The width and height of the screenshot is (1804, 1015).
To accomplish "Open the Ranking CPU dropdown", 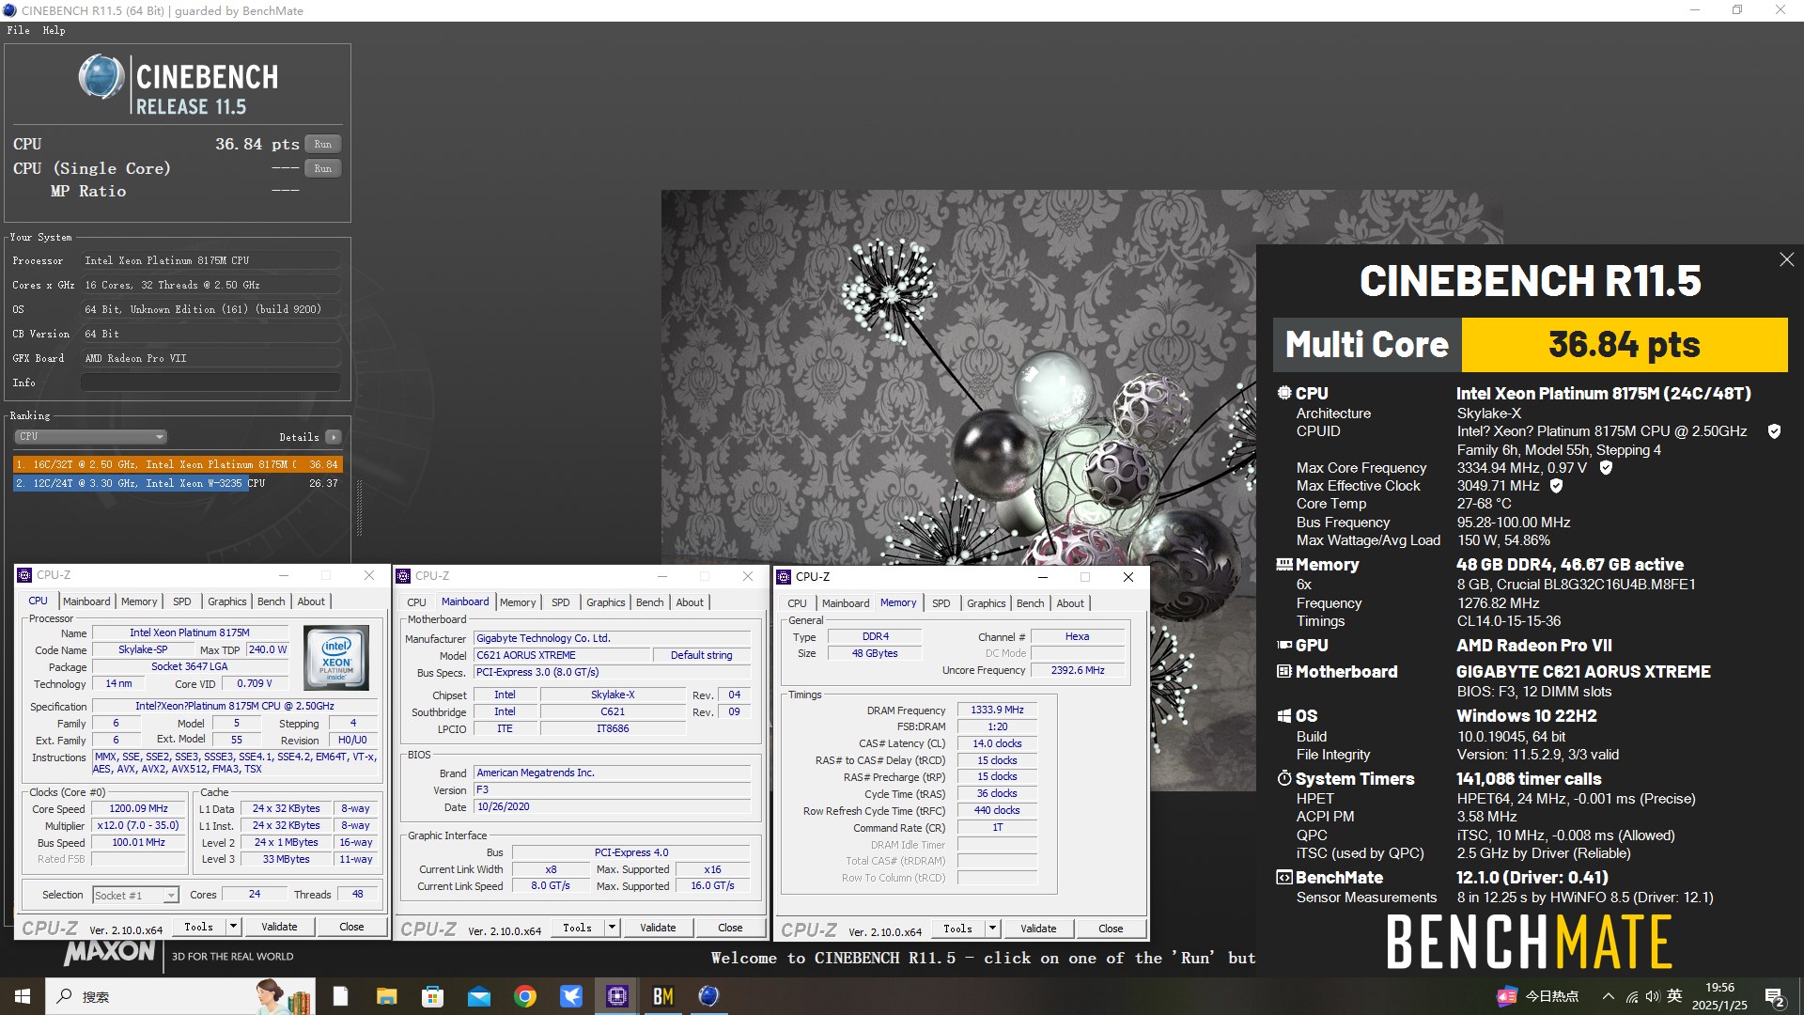I will [91, 437].
